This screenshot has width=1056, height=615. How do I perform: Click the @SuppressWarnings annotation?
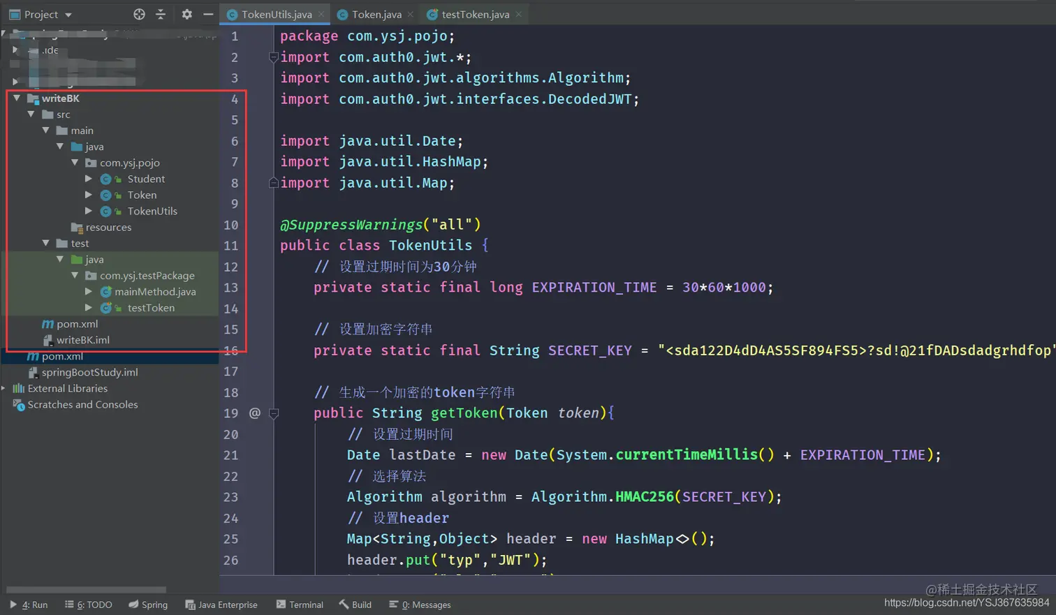pos(351,225)
